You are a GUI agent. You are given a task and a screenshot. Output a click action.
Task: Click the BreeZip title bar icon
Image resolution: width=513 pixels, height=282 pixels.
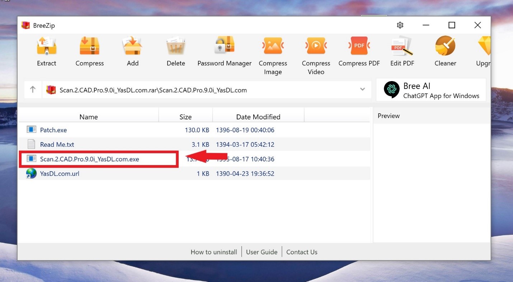(25, 25)
